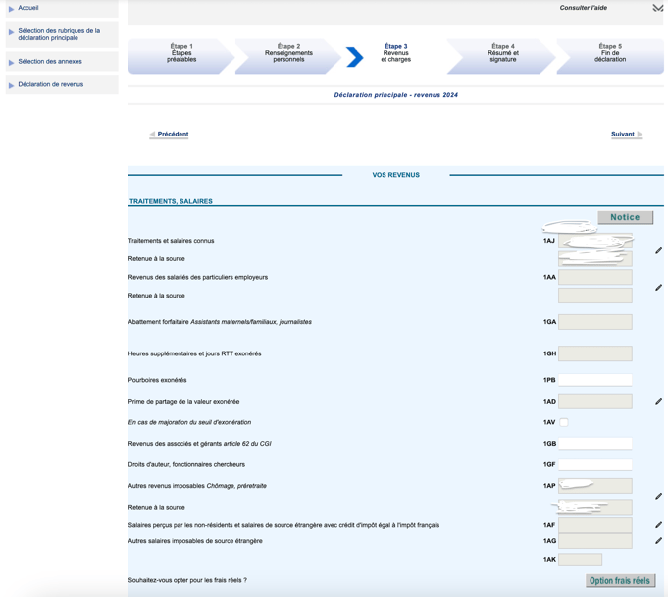This screenshot has height=597, width=668.
Task: Click the 1AJ traitements et salaires field
Action: 595,241
